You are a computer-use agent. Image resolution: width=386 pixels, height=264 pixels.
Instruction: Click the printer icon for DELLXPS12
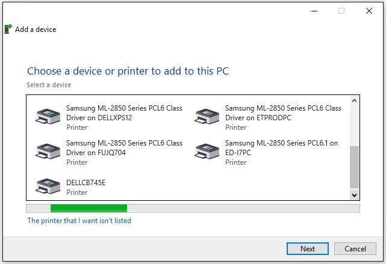[x=48, y=116]
